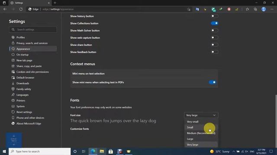
Task: Open the Collections toolbar icon
Action: tap(255, 9)
